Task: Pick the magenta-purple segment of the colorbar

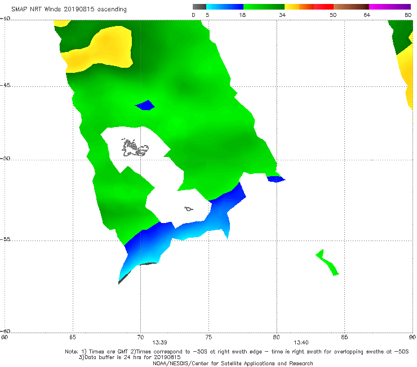Action: 390,7
